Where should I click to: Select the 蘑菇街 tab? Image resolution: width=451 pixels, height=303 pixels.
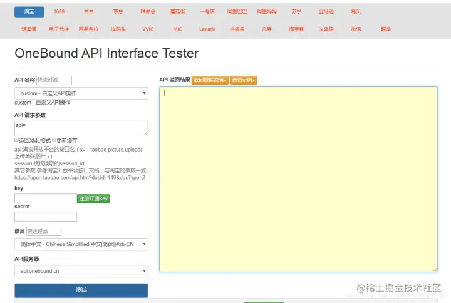[177, 11]
